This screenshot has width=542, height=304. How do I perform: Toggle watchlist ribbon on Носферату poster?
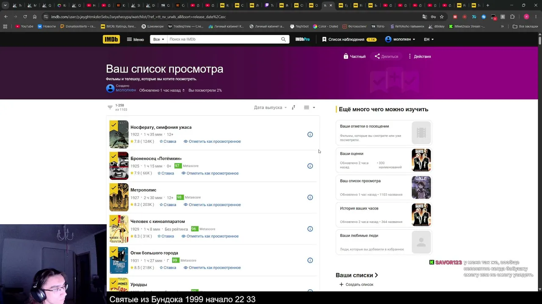pyautogui.click(x=113, y=125)
